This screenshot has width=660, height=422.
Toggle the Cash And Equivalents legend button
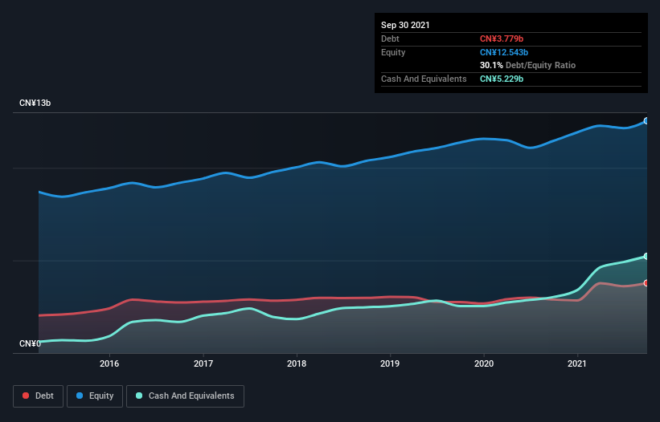pos(185,396)
